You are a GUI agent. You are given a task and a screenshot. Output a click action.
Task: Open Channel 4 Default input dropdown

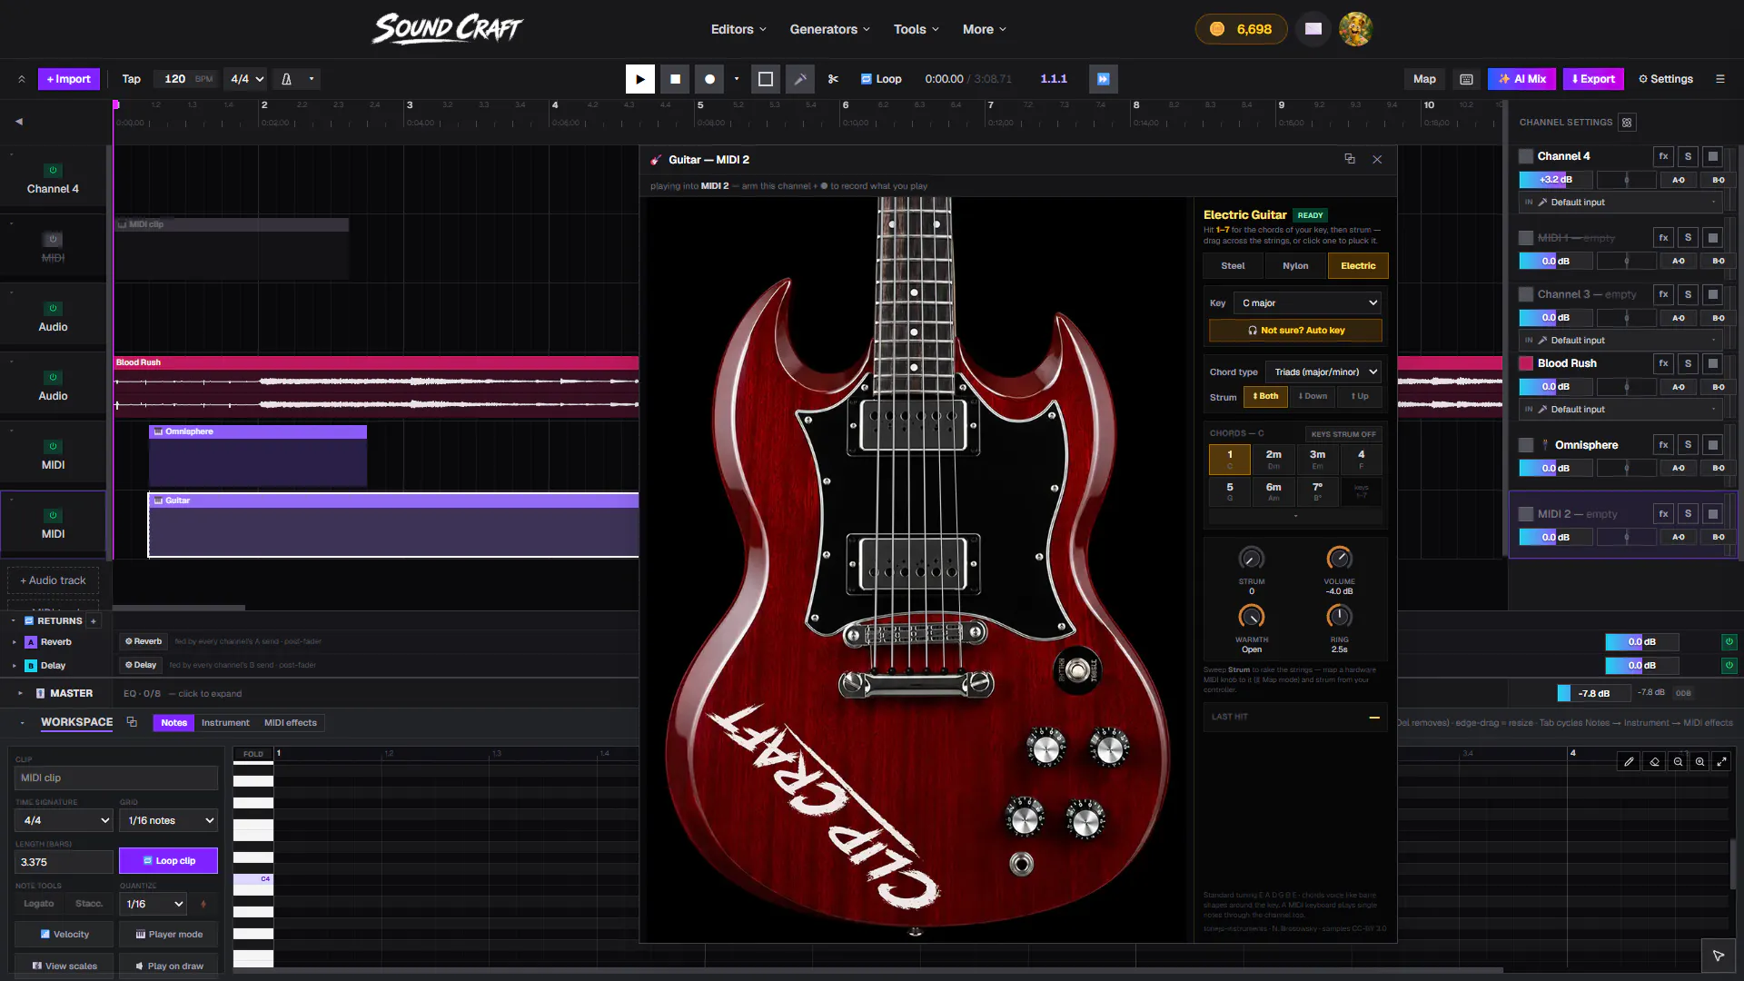click(x=1622, y=203)
